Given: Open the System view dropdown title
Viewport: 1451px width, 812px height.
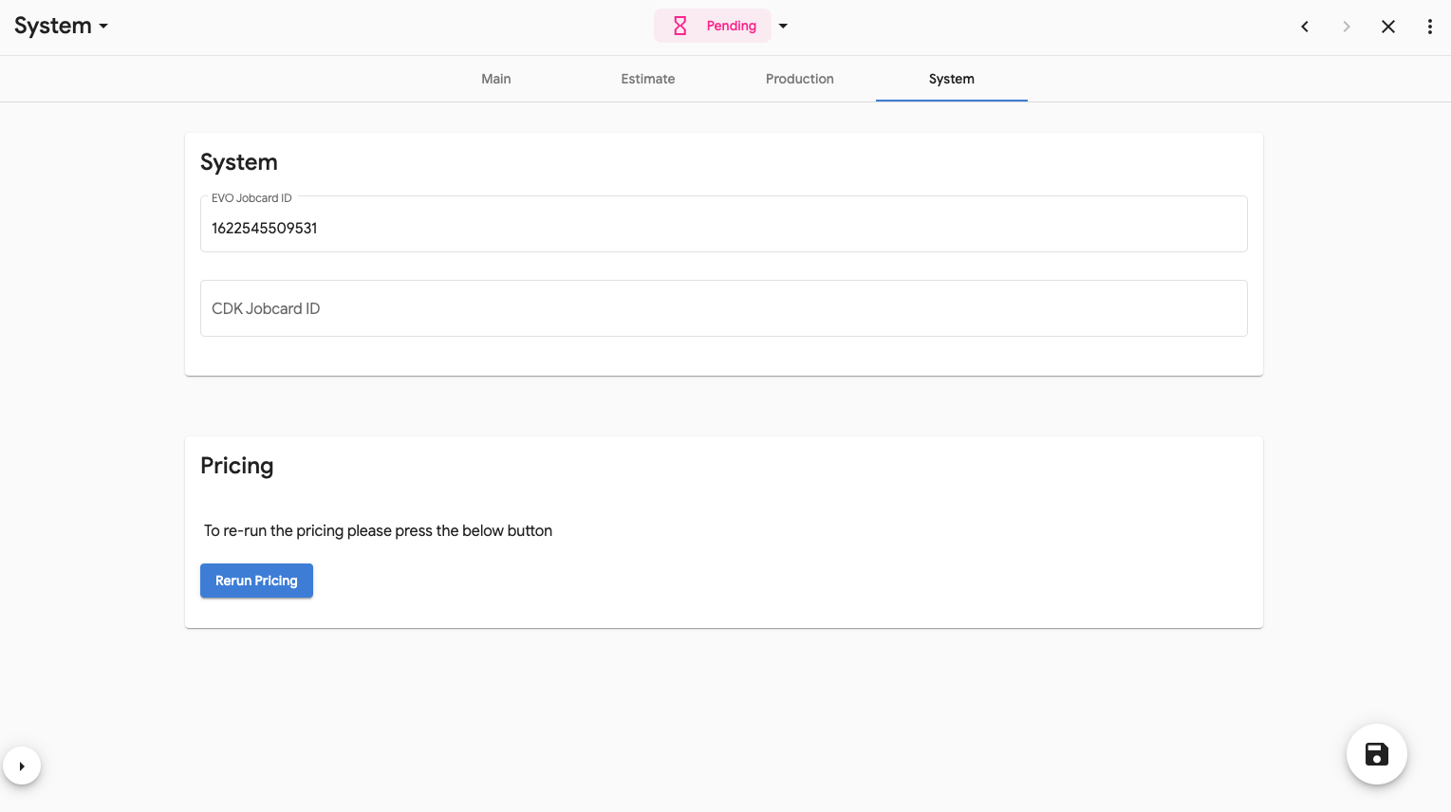Looking at the screenshot, I should click(61, 26).
